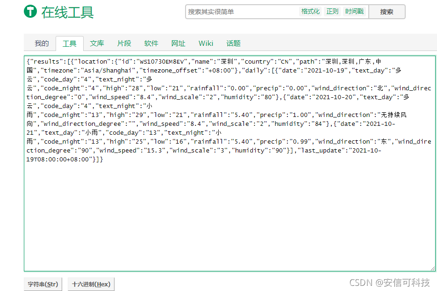
Task: Grab the text area resize handle corner
Action: [432, 269]
